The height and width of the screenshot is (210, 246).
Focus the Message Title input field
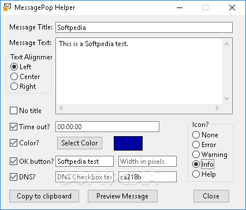[144, 28]
